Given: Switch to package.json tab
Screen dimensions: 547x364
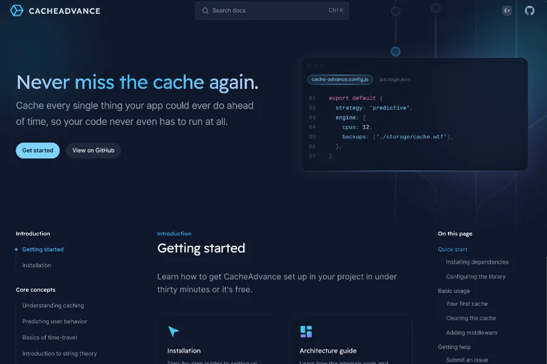Looking at the screenshot, I should coord(394,79).
